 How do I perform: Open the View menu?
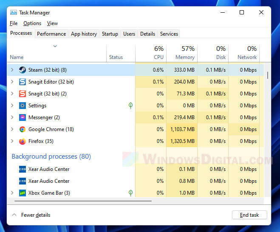click(x=52, y=23)
